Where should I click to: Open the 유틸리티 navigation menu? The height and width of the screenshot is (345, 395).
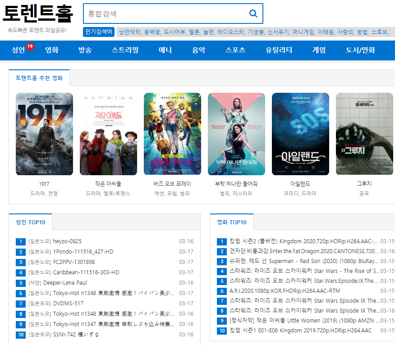(279, 50)
